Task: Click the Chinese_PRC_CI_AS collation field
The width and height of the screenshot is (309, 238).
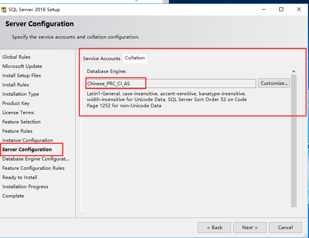Action: pyautogui.click(x=171, y=83)
